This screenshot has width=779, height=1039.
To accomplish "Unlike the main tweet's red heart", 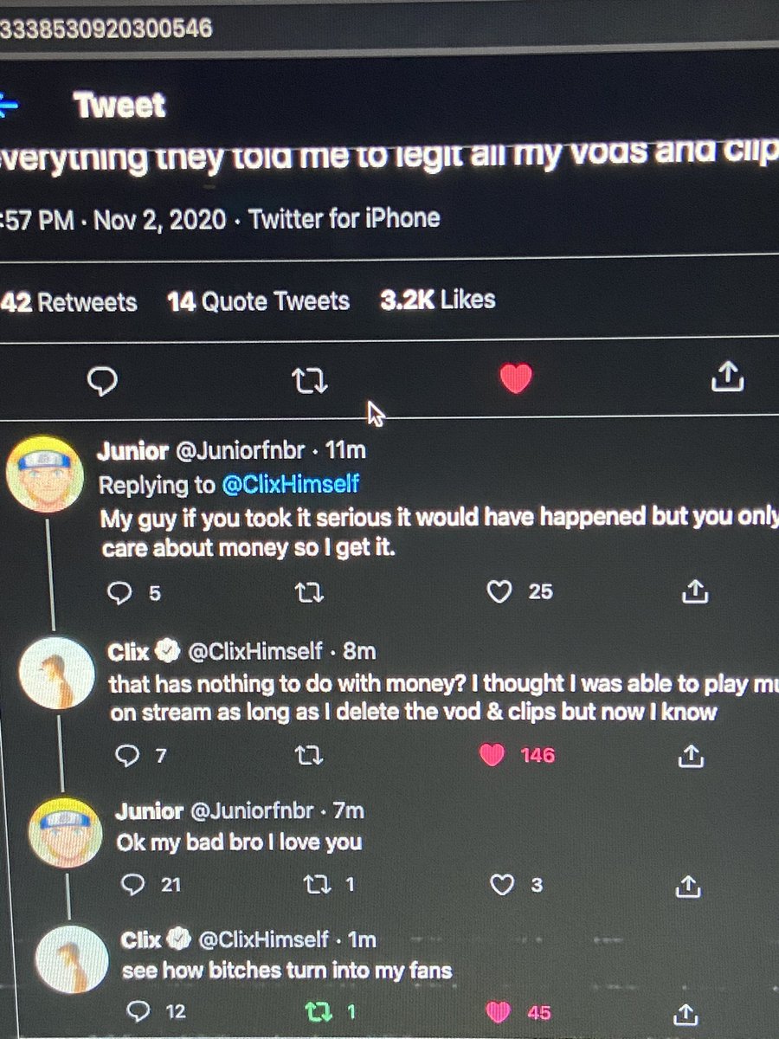I will (x=516, y=378).
